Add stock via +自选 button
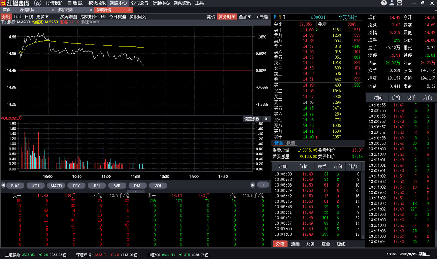 (262, 17)
